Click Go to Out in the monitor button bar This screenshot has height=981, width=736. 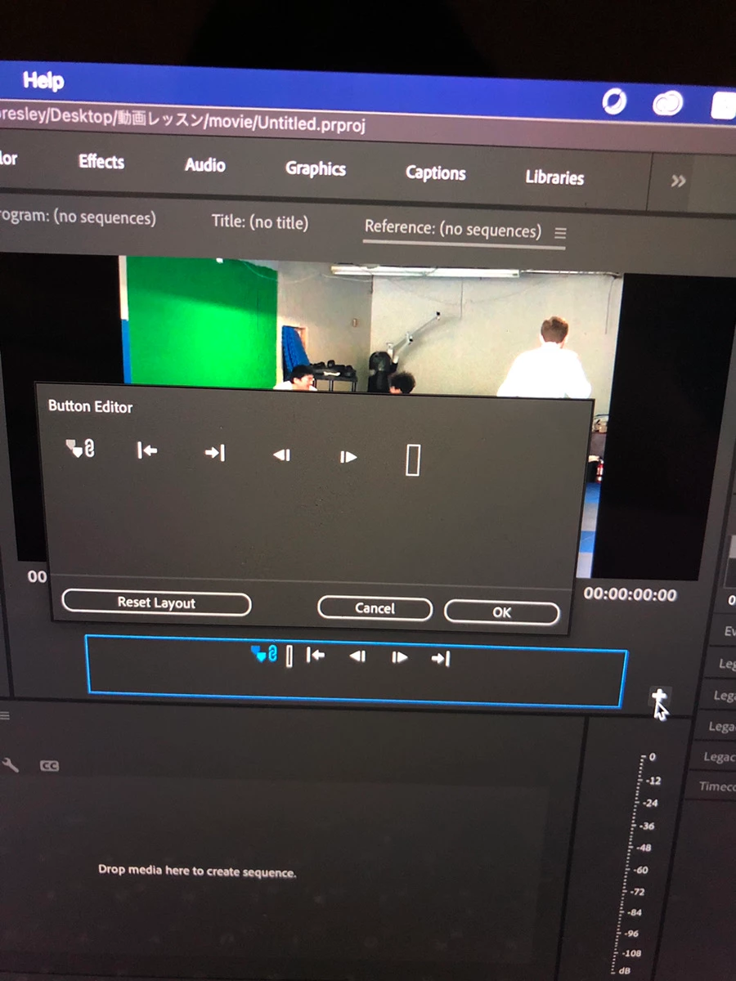point(441,658)
